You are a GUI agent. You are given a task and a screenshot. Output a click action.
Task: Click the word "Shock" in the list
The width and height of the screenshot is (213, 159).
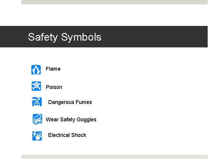tap(80, 135)
